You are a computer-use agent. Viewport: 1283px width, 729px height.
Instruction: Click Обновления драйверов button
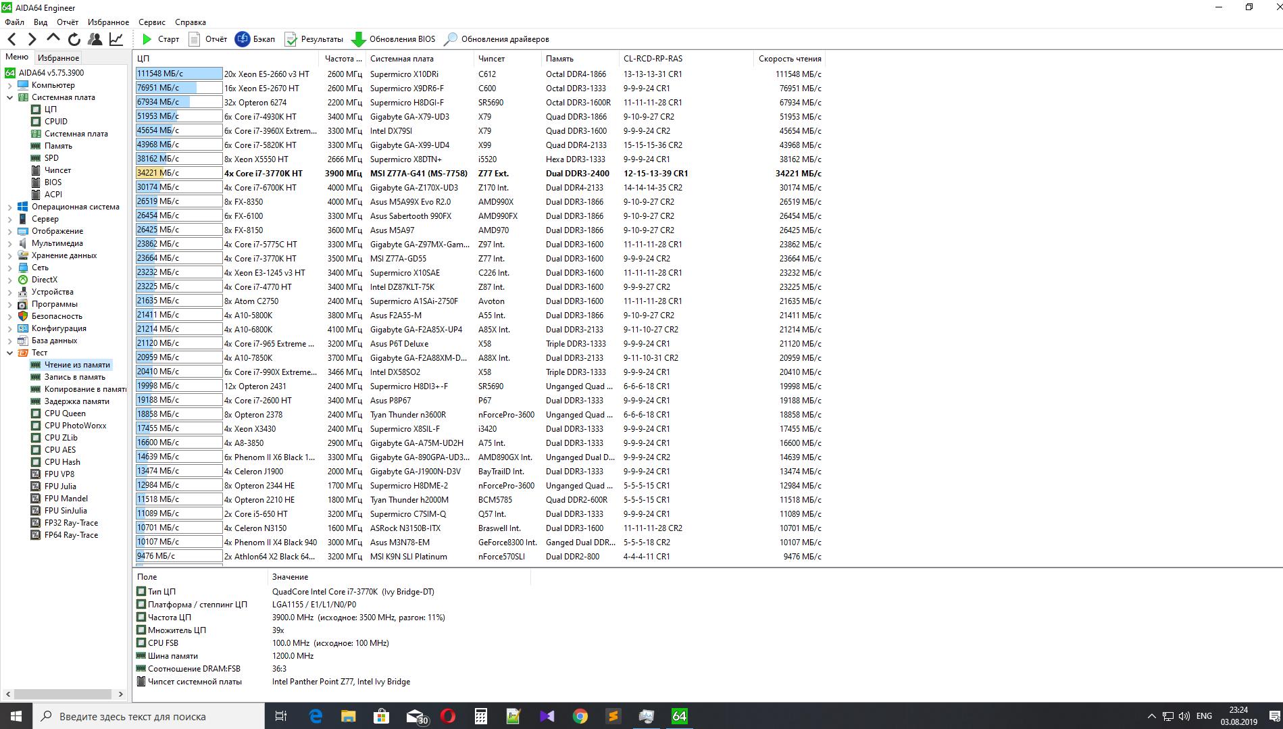click(497, 39)
